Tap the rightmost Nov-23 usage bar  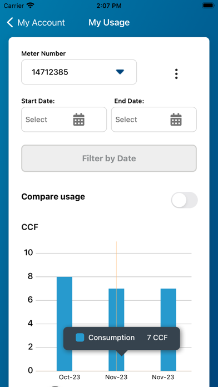click(x=169, y=330)
